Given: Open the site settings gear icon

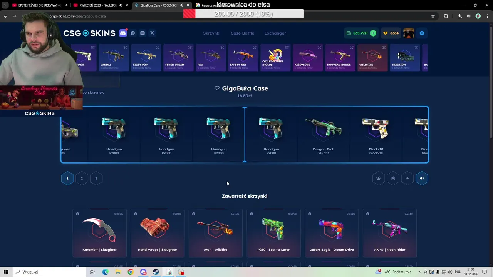Looking at the screenshot, I should click(x=422, y=33).
